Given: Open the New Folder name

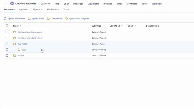Looking at the screenshot, I should tap(22, 44).
